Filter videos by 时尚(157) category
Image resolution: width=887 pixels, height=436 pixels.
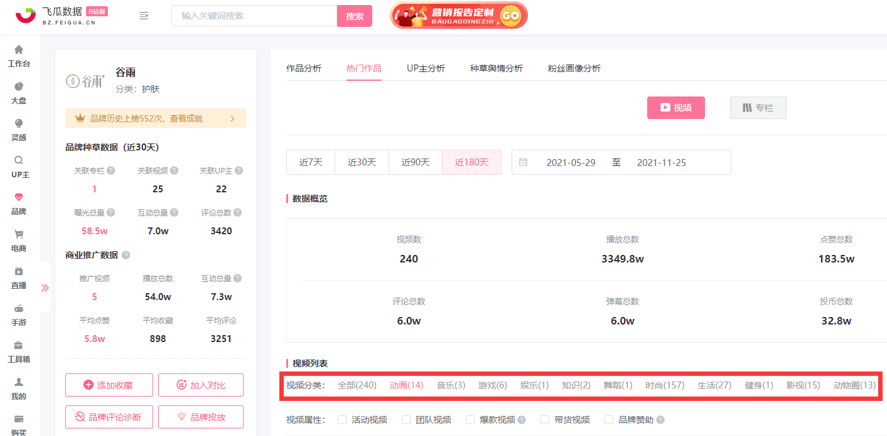[665, 385]
